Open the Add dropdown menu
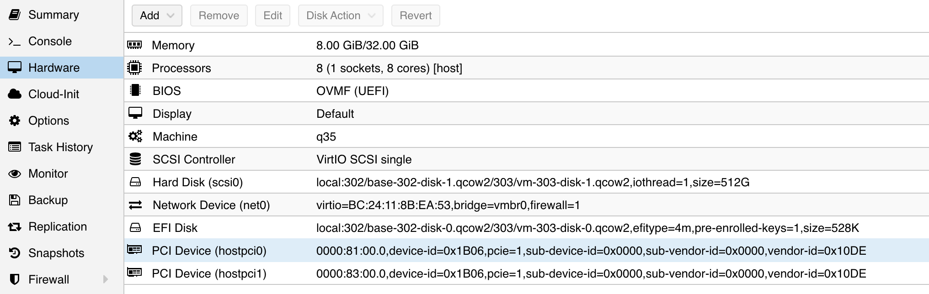 tap(157, 16)
